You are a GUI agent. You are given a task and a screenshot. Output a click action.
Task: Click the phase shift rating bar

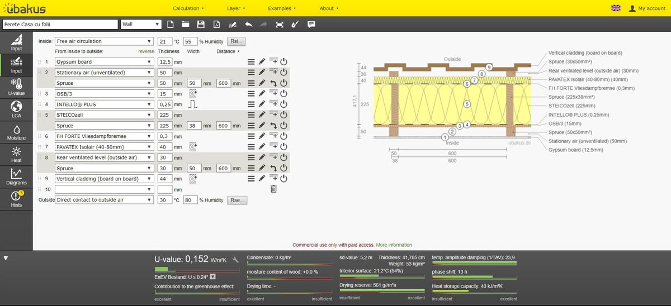[x=474, y=277]
